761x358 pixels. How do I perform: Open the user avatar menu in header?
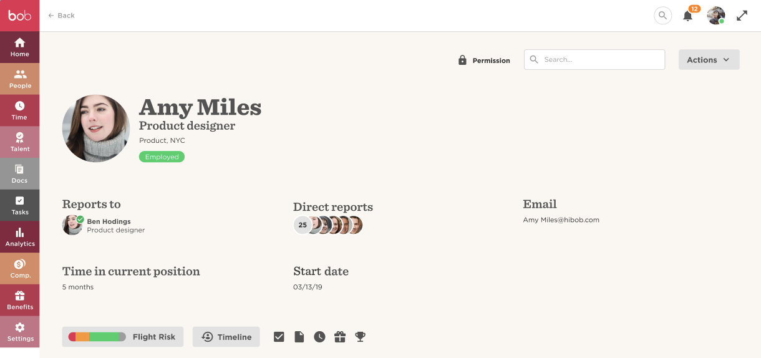(716, 16)
